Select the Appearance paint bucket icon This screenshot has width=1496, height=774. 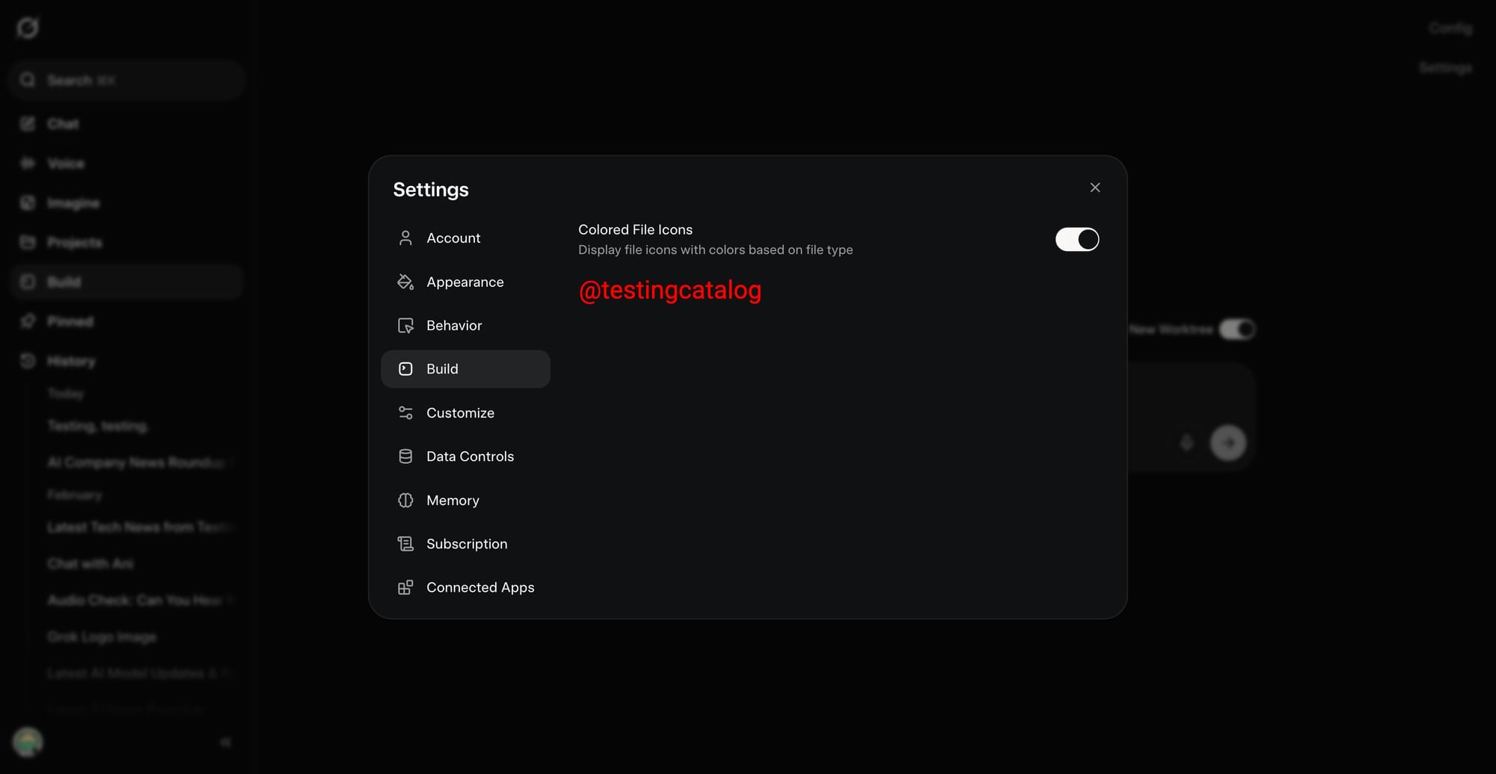(405, 282)
